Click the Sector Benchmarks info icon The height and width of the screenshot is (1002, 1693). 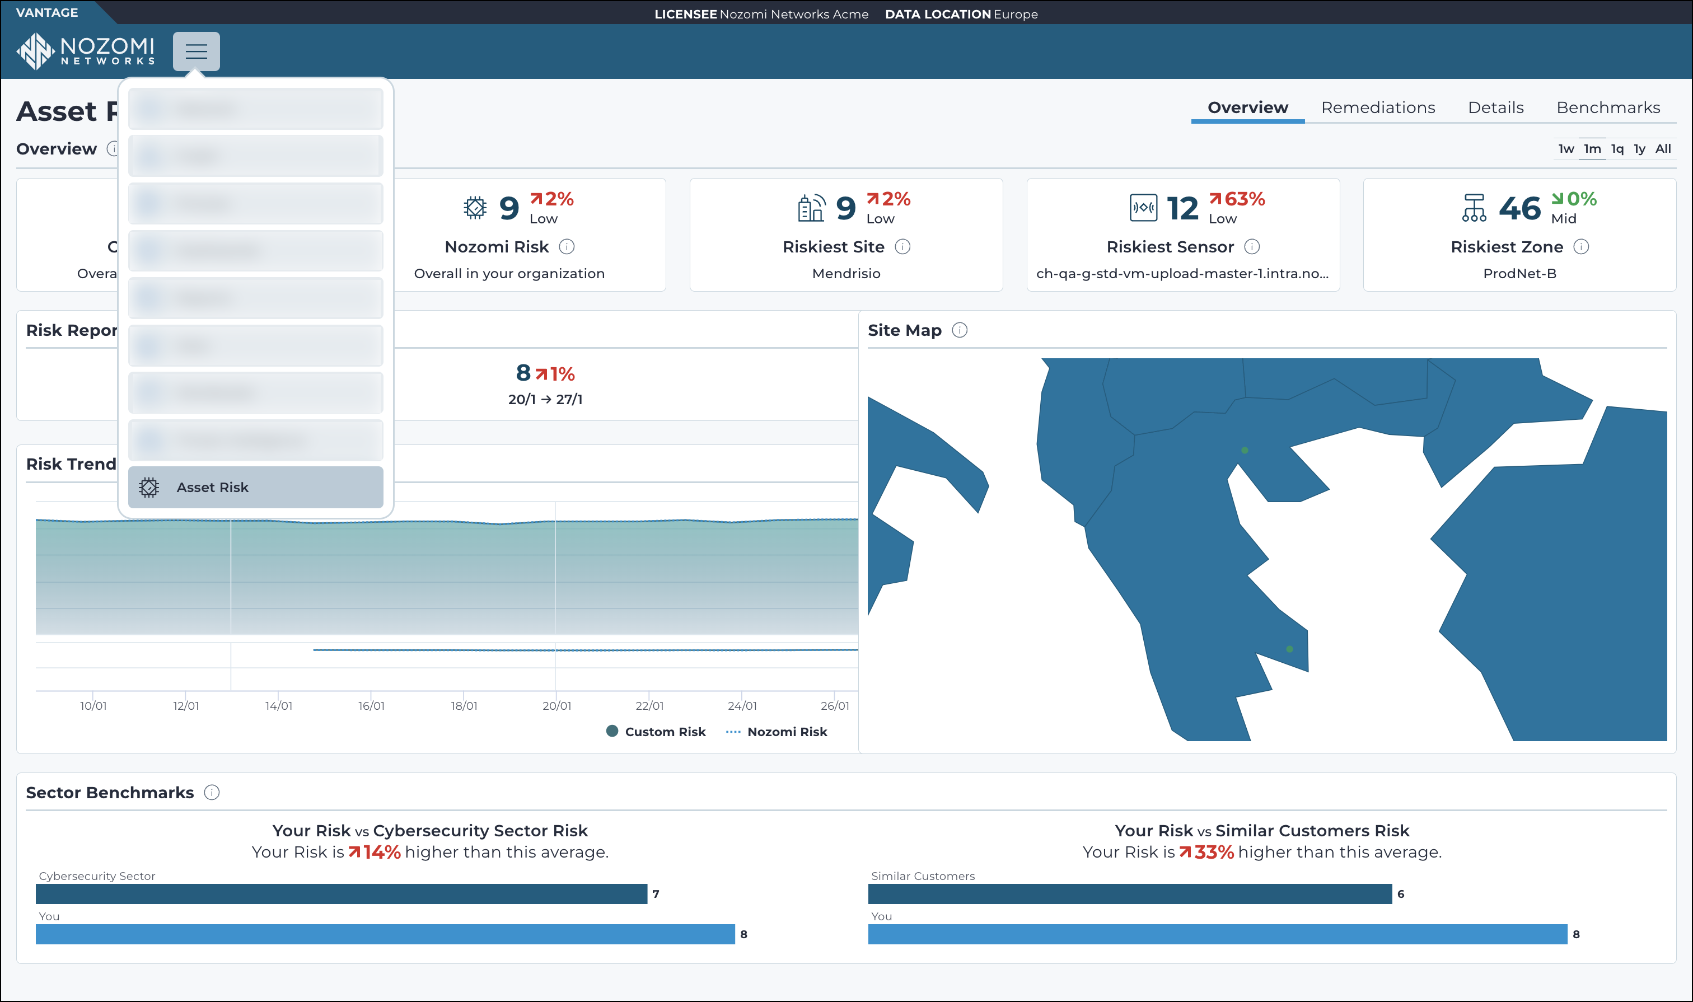tap(212, 792)
